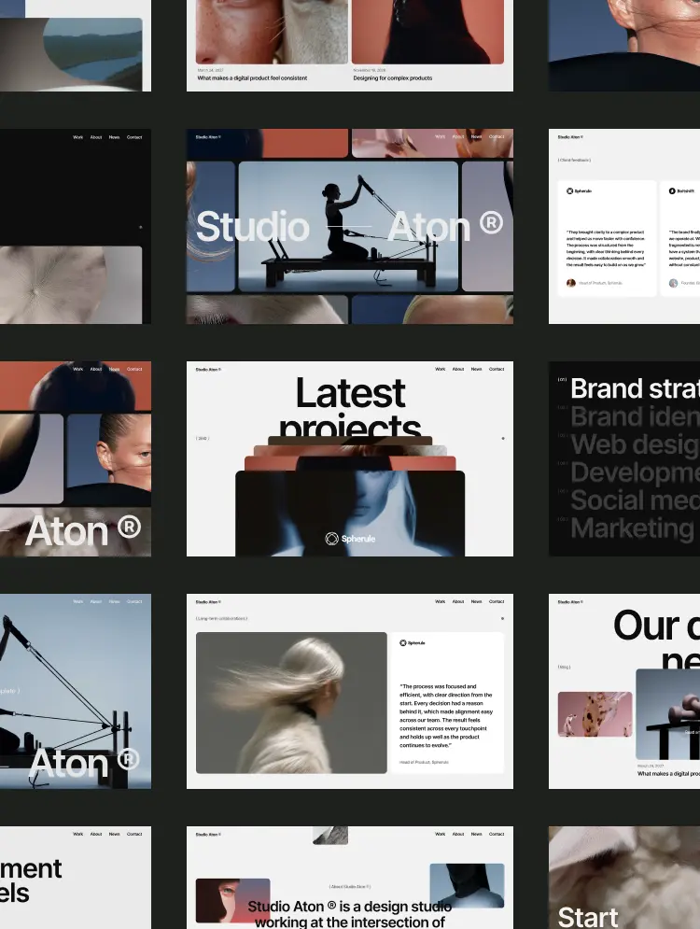
Task: Click the Spherule logo in the Long-term collaborations quote card
Action: pos(413,643)
